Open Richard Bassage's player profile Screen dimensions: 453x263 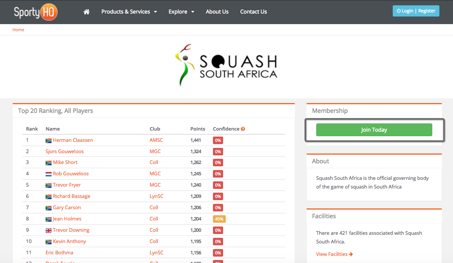72,196
